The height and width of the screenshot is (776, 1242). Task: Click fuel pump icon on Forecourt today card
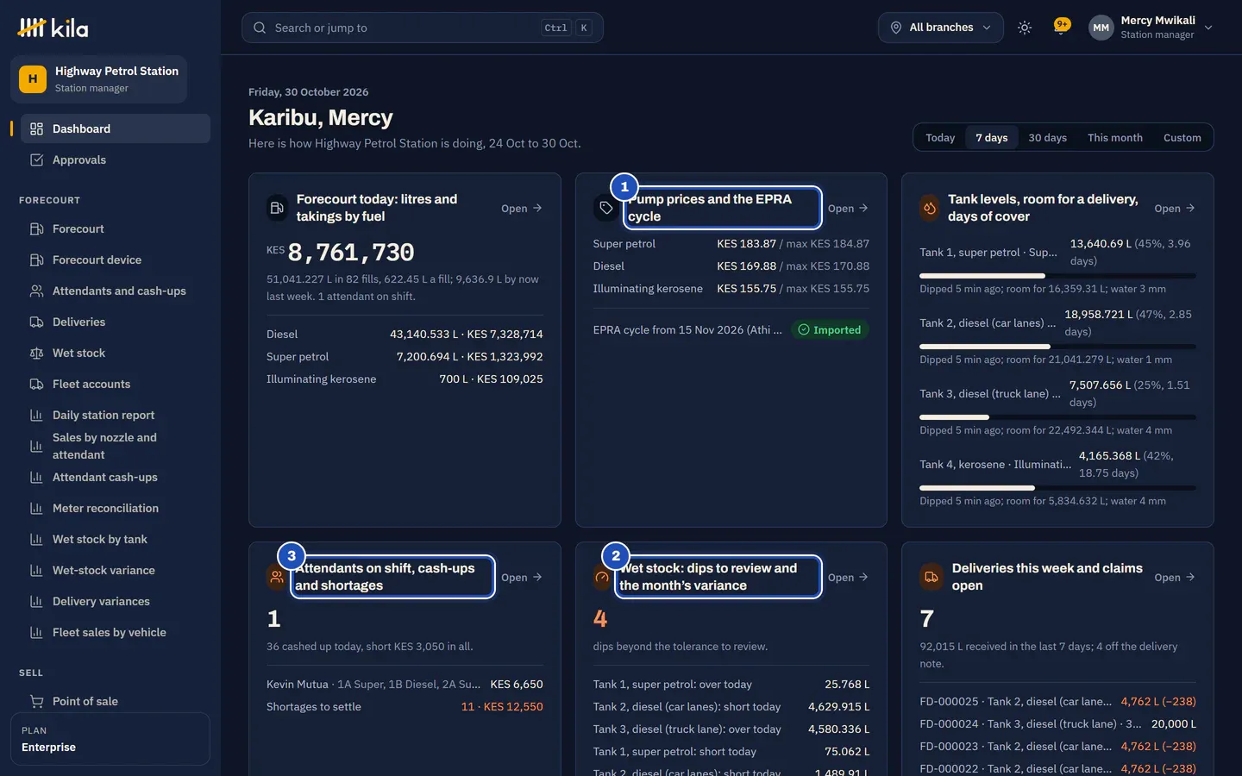pyautogui.click(x=277, y=208)
